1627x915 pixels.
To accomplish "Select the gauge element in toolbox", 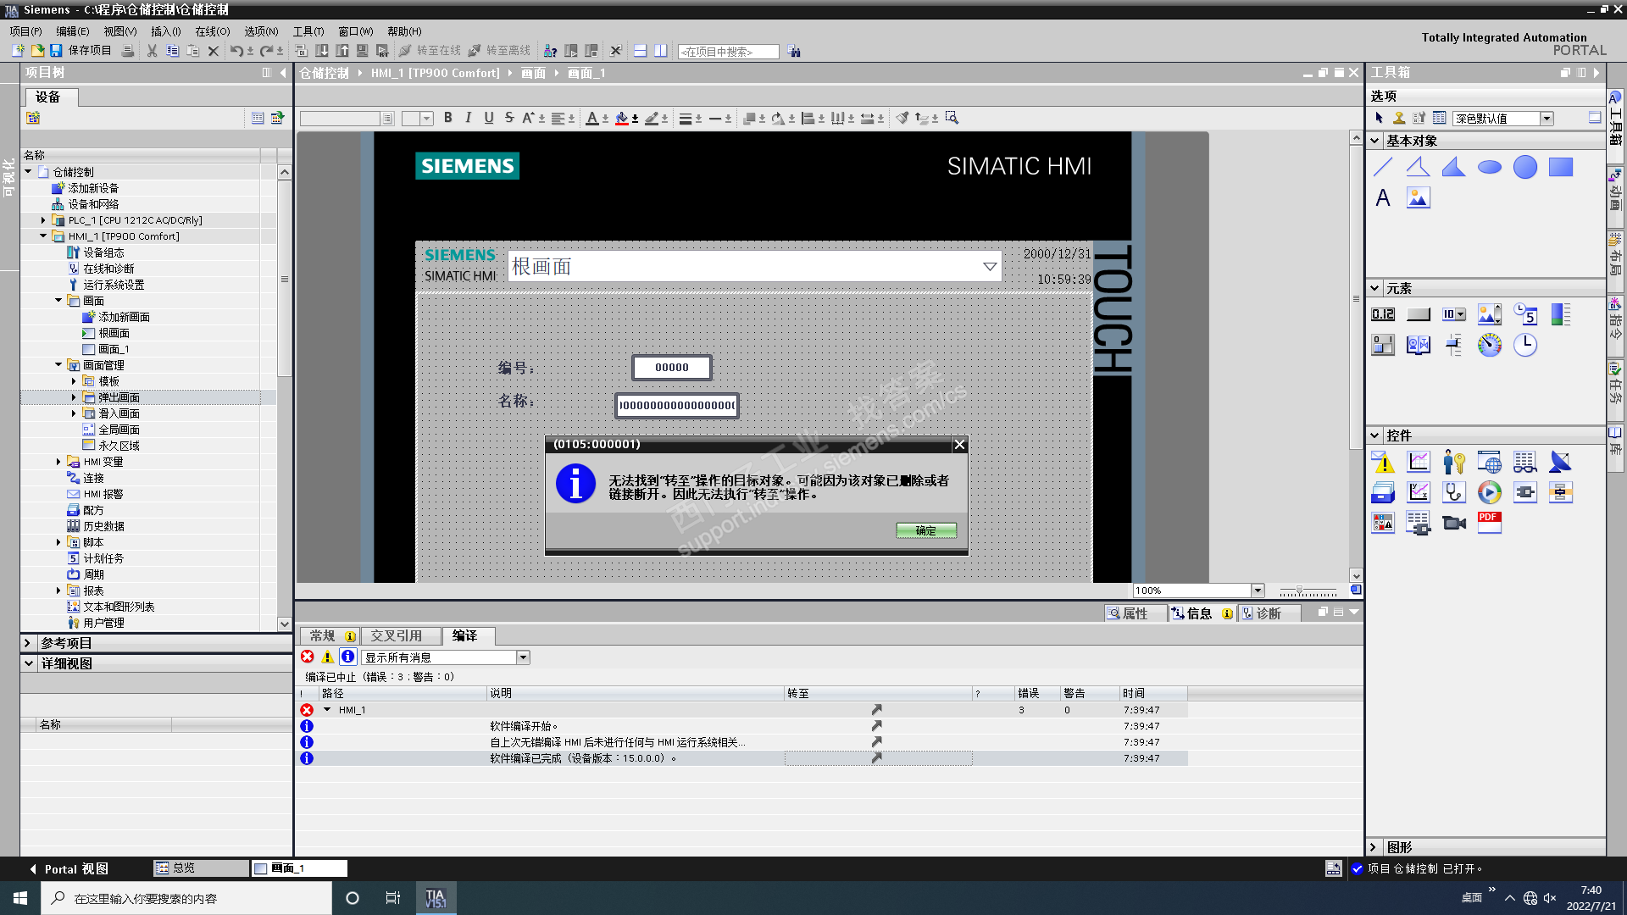I will (1489, 345).
